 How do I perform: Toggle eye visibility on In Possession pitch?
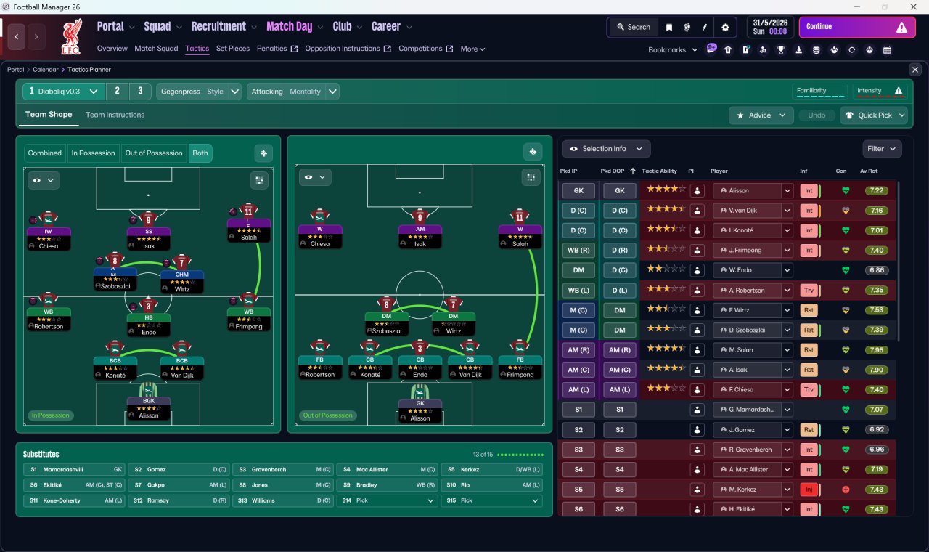tap(44, 180)
